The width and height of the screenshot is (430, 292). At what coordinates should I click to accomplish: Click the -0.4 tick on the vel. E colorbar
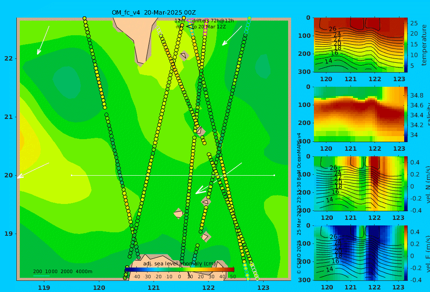pyautogui.click(x=416, y=280)
